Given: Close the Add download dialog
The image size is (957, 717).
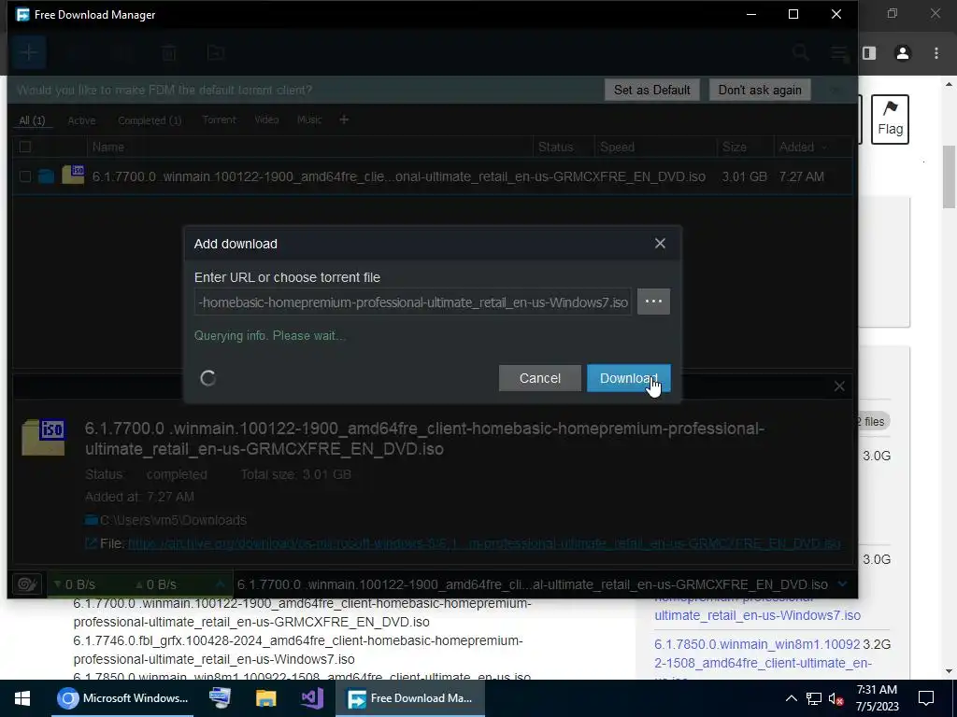Looking at the screenshot, I should (x=660, y=244).
